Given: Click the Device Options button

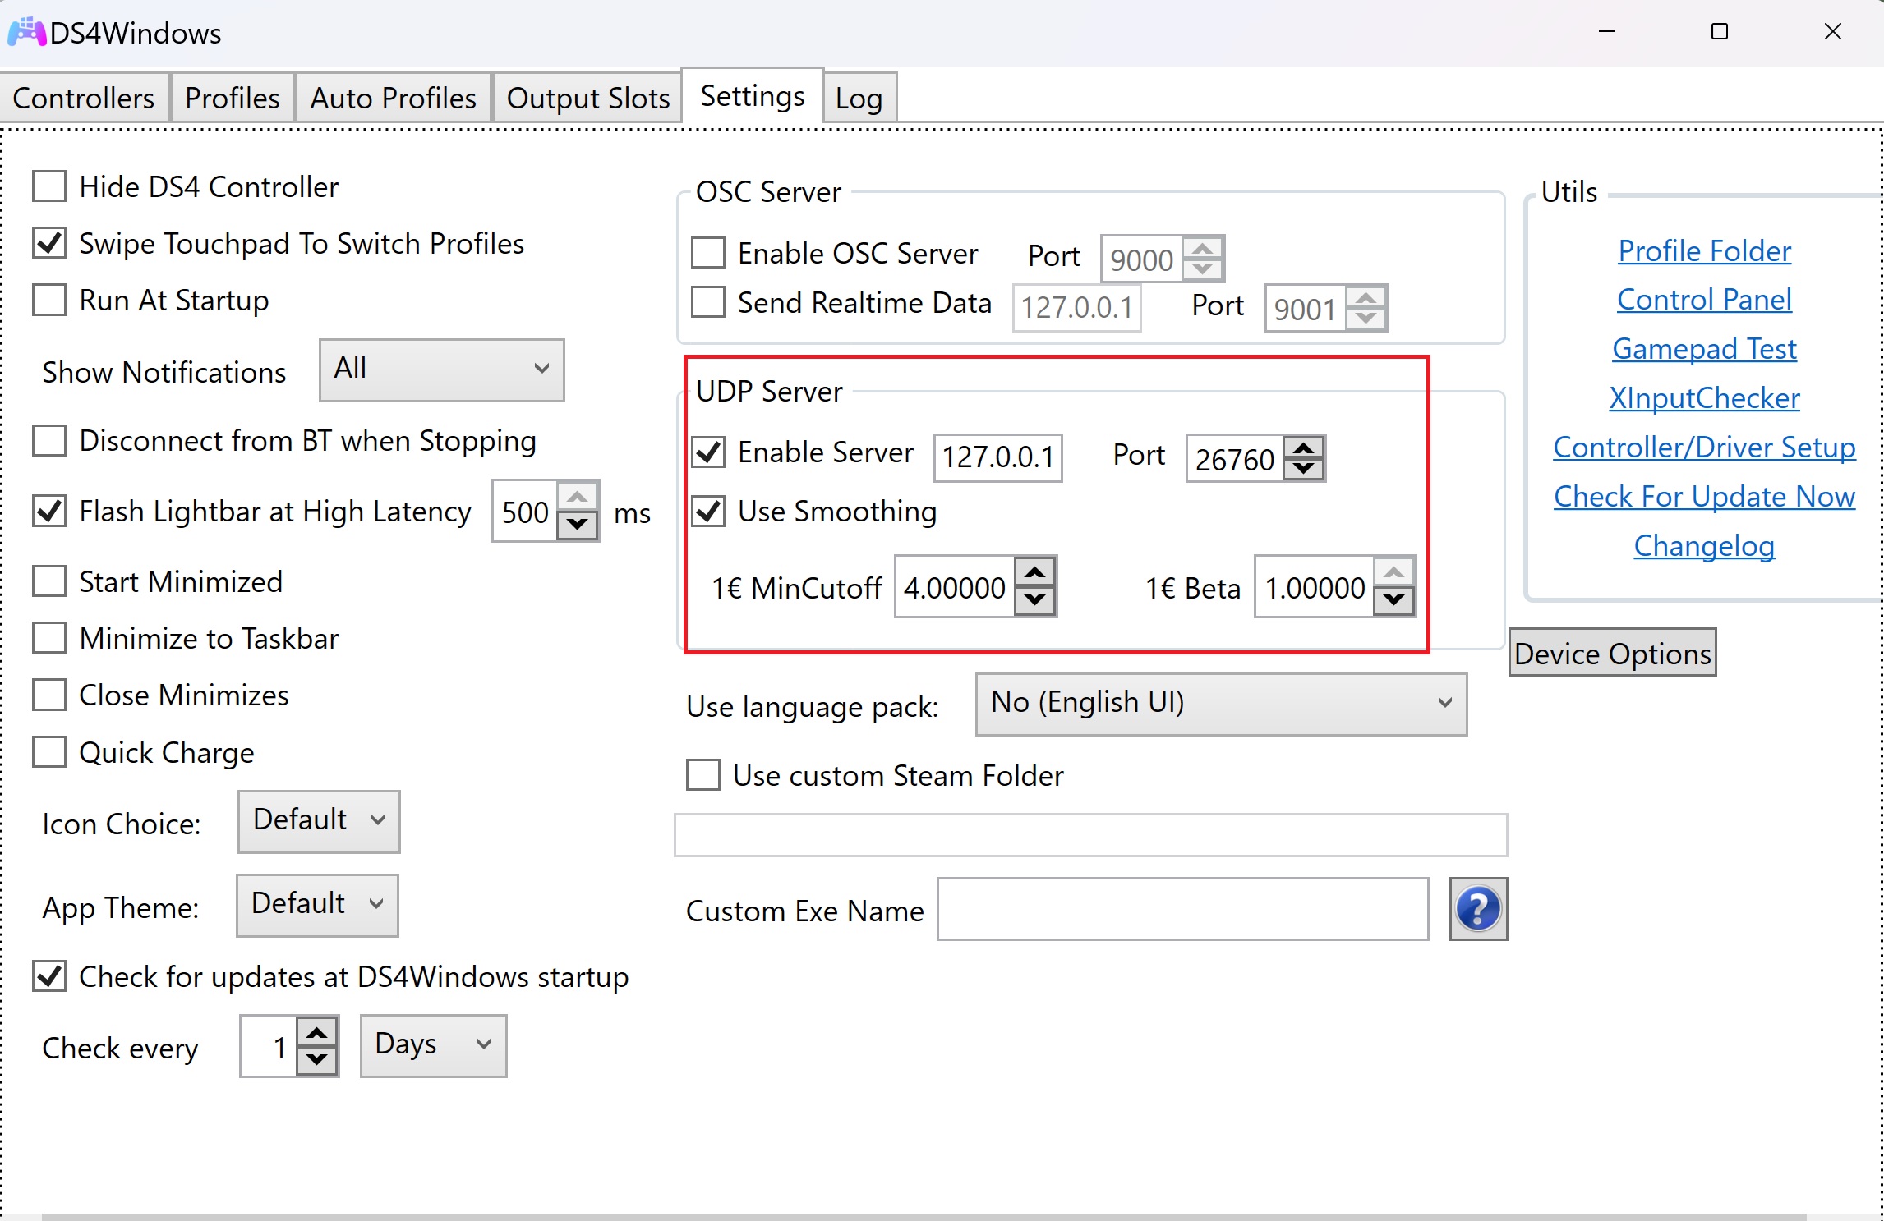Looking at the screenshot, I should 1613,653.
